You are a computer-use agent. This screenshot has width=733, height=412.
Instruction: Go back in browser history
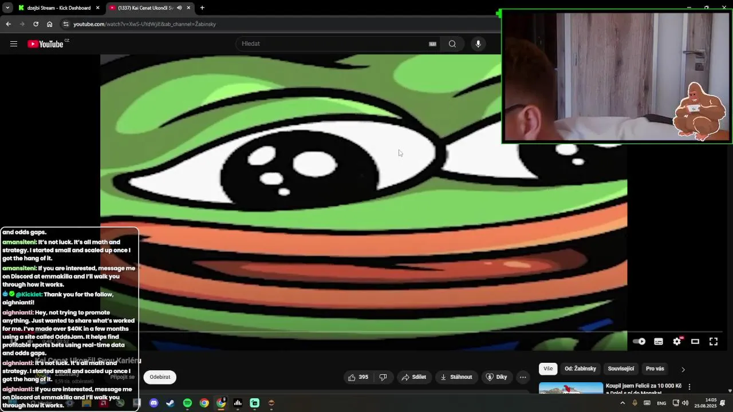[x=8, y=24]
